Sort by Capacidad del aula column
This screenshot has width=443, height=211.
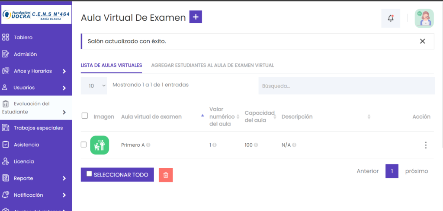pyautogui.click(x=275, y=117)
